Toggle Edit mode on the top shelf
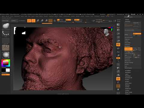Screen dimensions: 144x108 [29, 21]
